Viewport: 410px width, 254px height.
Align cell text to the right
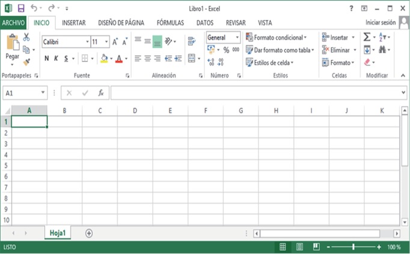(x=157, y=58)
